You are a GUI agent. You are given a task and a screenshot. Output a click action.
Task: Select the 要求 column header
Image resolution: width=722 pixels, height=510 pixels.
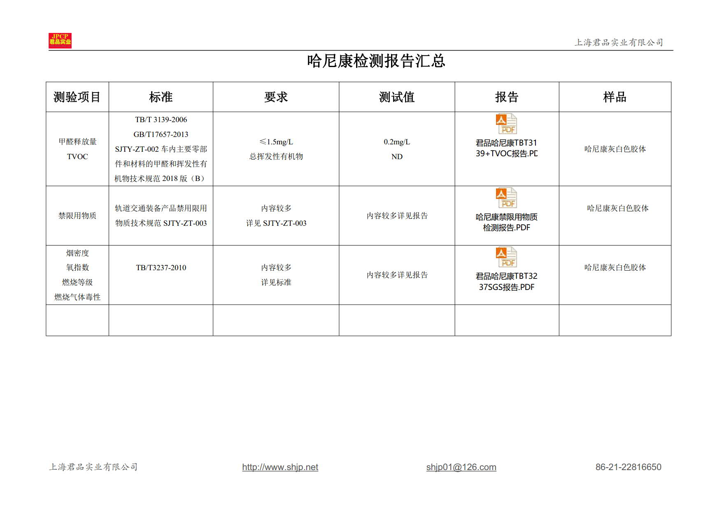(x=276, y=97)
